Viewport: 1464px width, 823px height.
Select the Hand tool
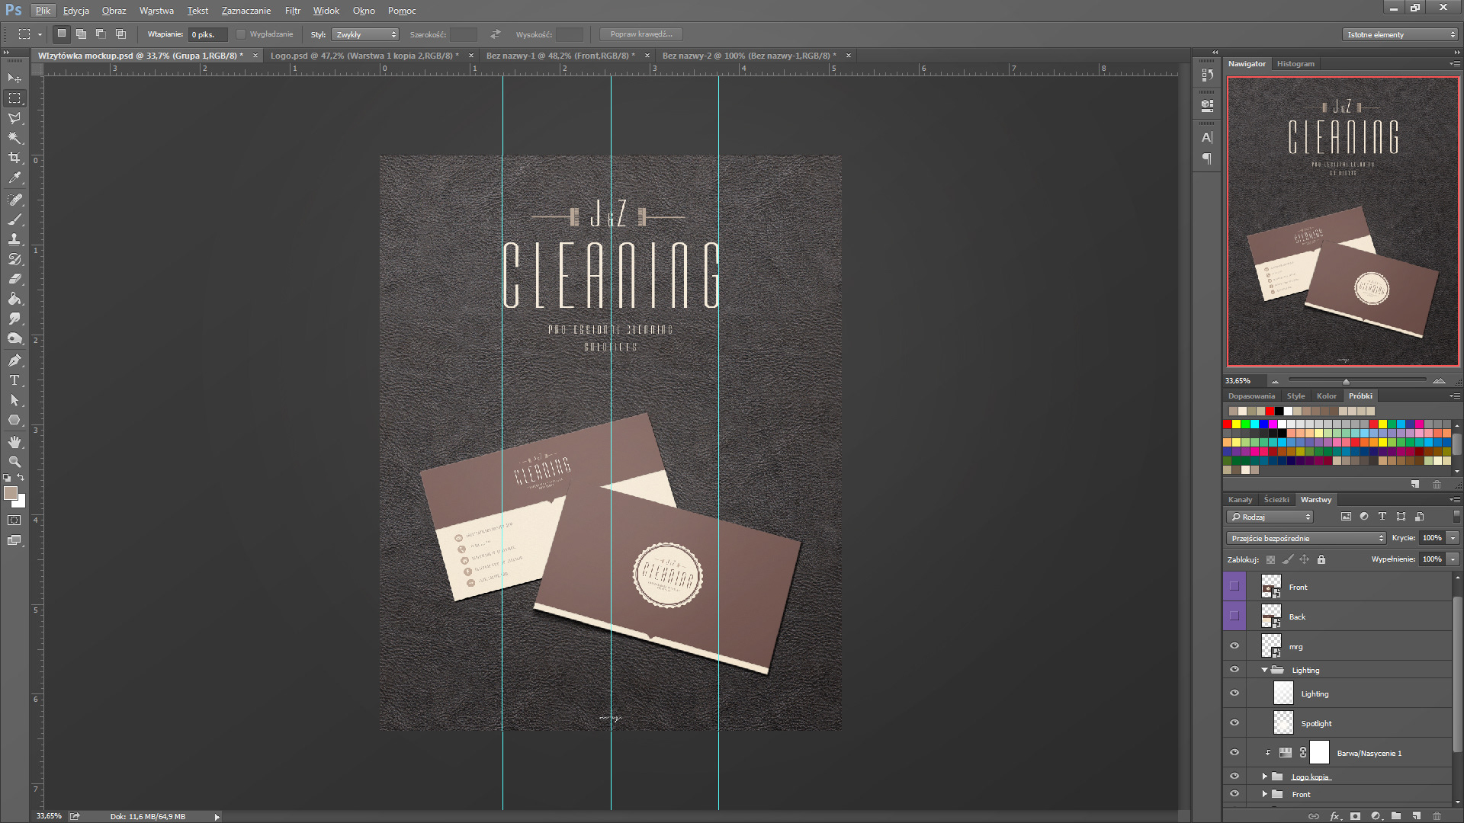14,442
